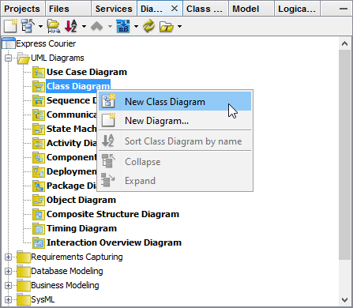Click the Activity Diagram folder icon

39,143
